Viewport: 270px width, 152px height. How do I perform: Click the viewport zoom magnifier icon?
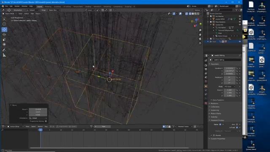[200, 30]
